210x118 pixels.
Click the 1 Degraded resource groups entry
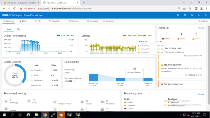(129, 106)
